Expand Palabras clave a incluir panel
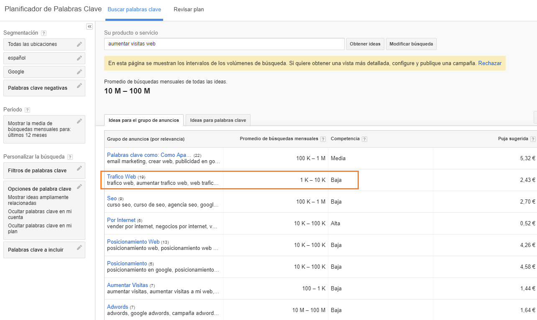 (x=79, y=248)
